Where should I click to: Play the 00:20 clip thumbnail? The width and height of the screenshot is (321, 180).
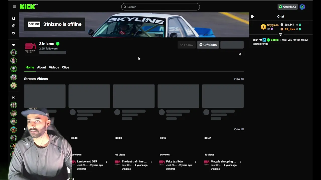point(134,146)
